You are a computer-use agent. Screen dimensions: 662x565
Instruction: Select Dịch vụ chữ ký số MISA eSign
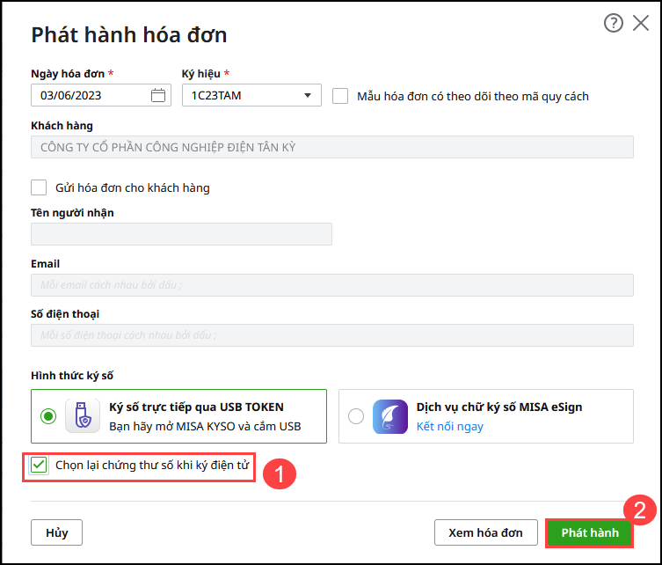355,416
